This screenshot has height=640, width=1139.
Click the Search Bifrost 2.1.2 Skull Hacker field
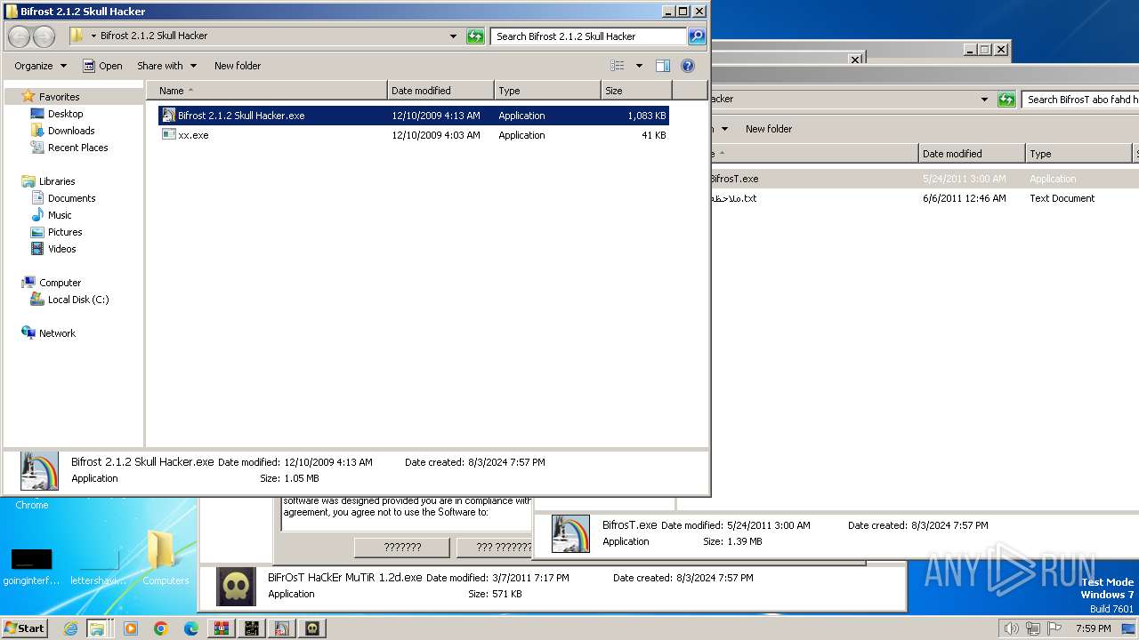(587, 36)
